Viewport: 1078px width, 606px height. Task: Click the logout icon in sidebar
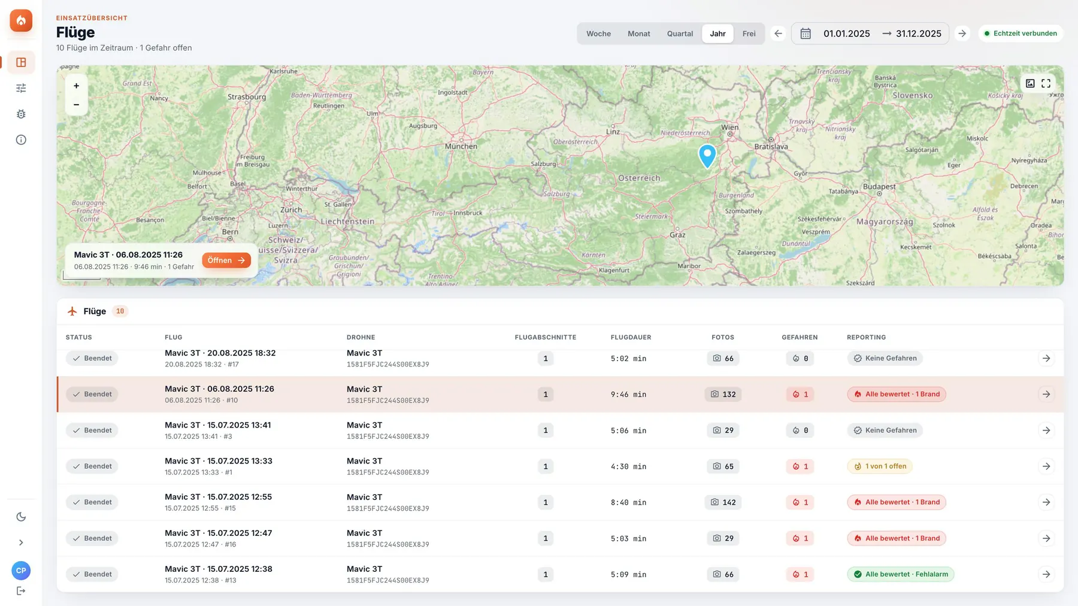click(x=21, y=591)
